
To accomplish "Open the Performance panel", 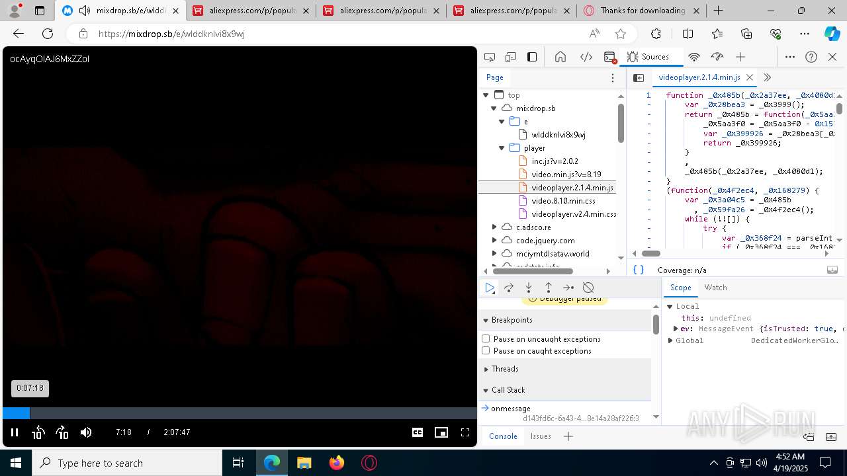I will coord(717,57).
